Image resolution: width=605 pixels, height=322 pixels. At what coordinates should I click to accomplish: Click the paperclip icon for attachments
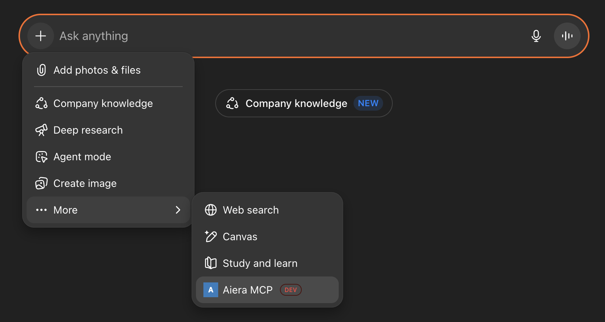click(41, 70)
